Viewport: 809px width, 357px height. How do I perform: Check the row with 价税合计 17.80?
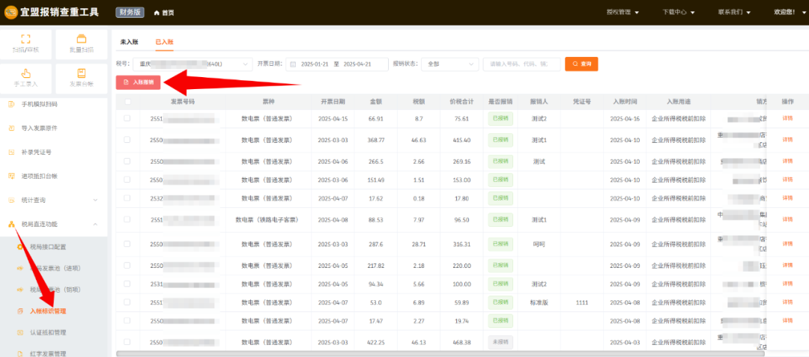point(127,198)
